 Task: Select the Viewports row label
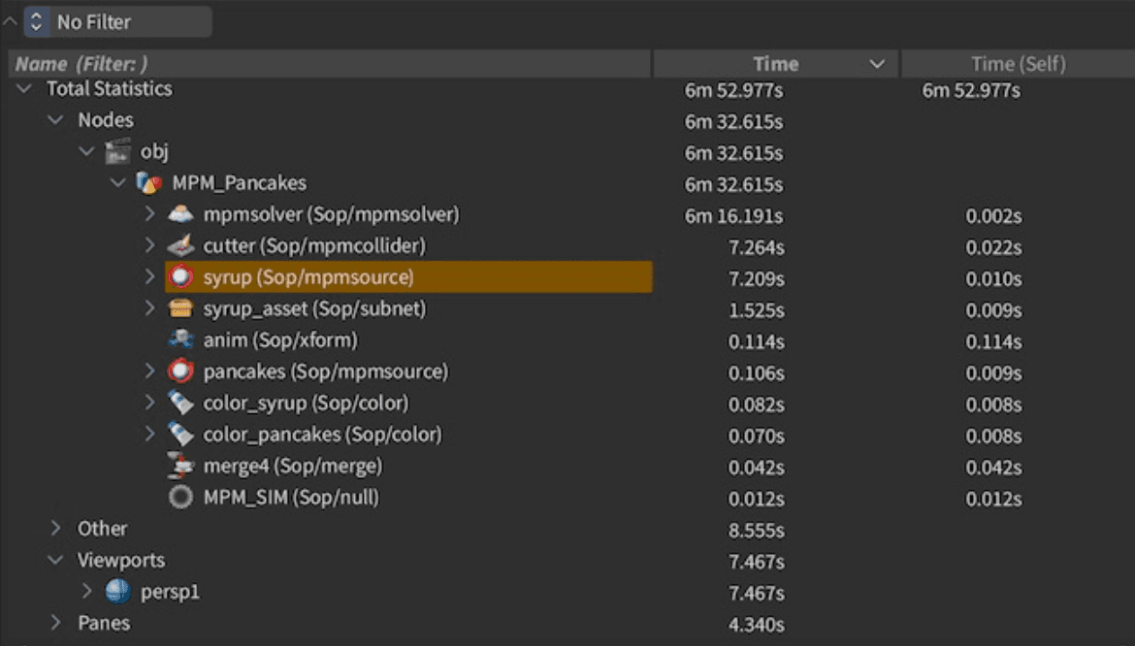121,560
